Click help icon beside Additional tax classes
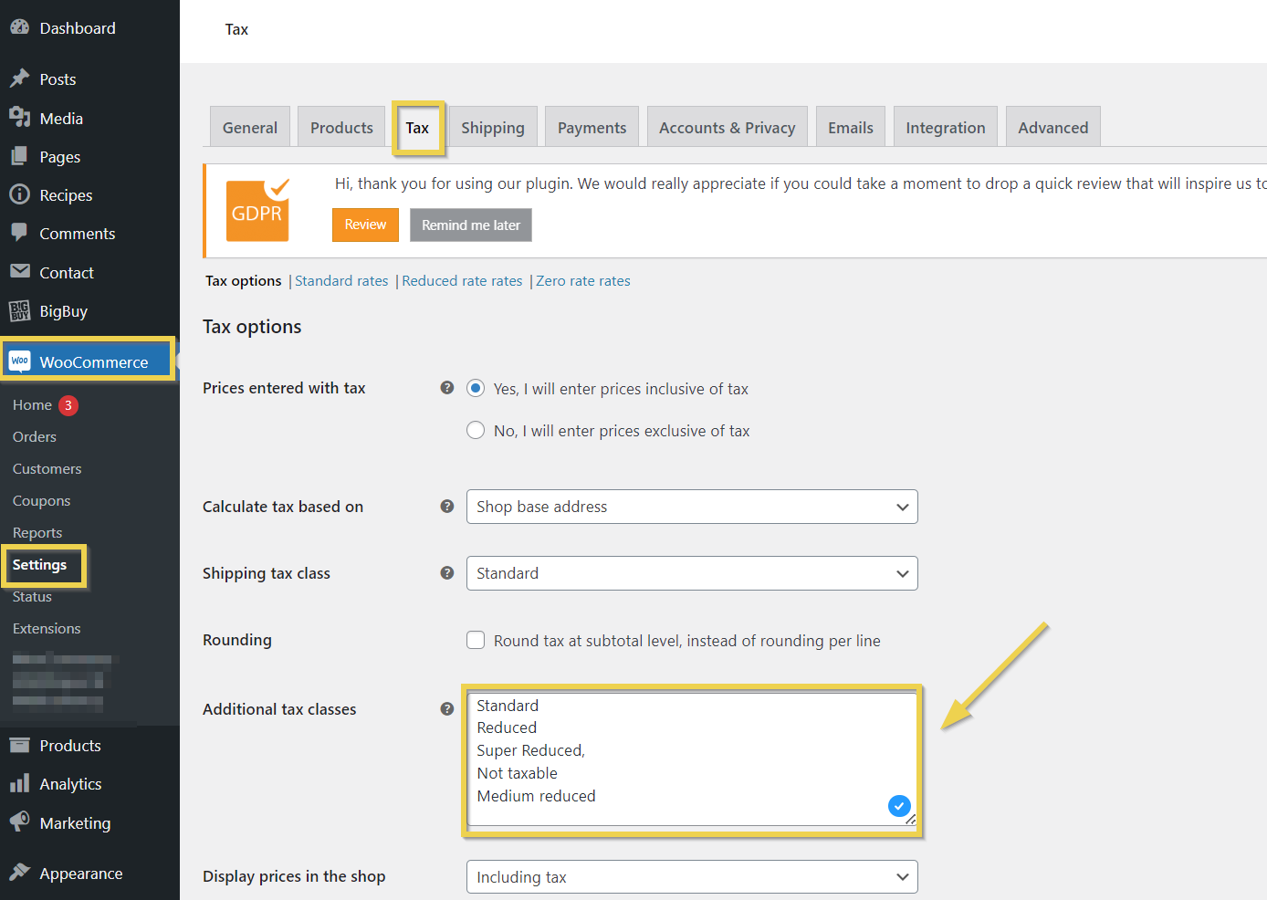 [447, 709]
